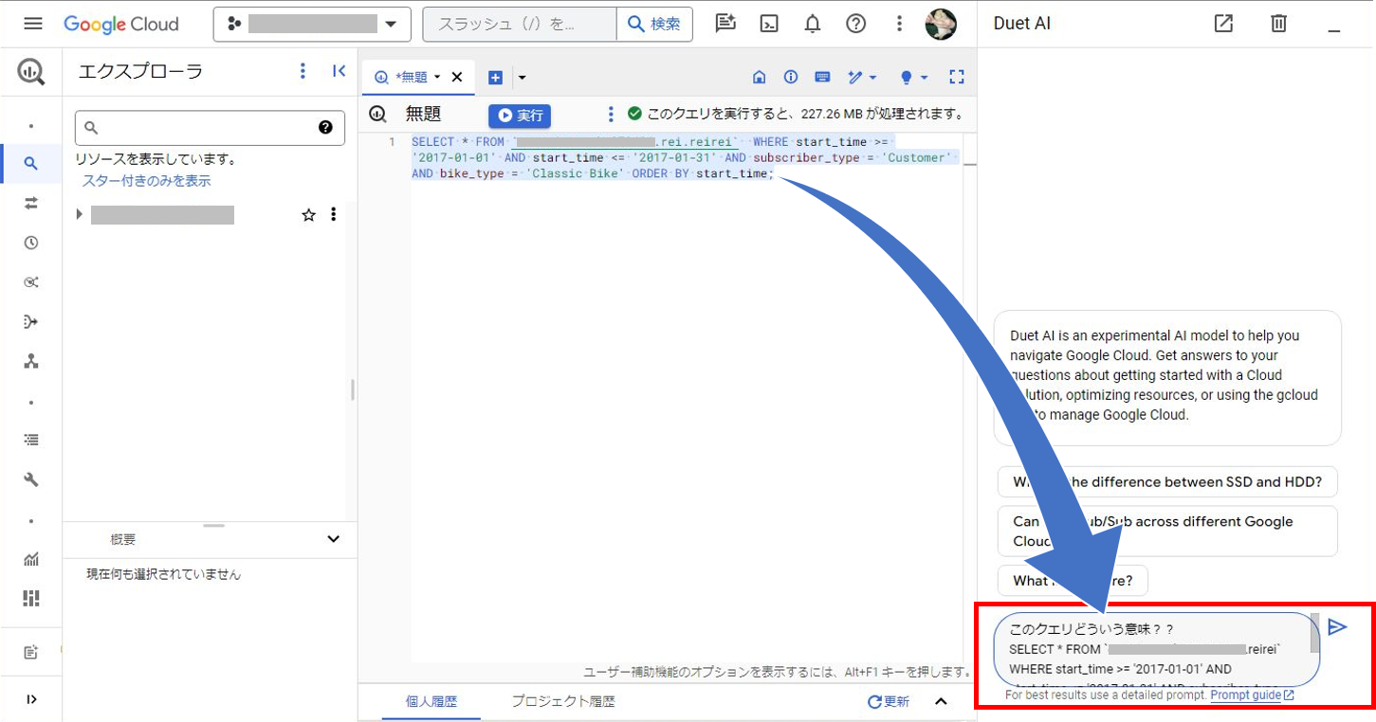Open the notifications bell
Image resolution: width=1376 pixels, height=722 pixels.
[813, 24]
